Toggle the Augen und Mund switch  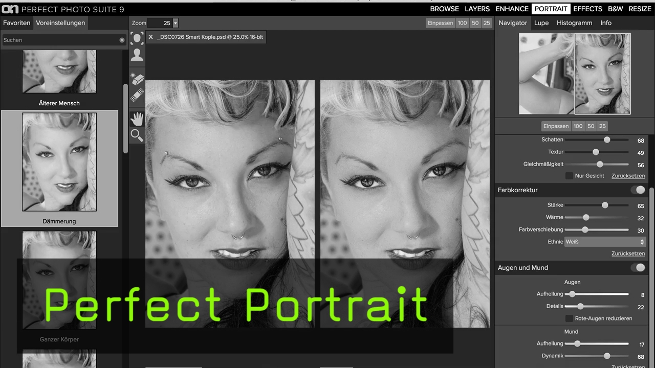[638, 268]
